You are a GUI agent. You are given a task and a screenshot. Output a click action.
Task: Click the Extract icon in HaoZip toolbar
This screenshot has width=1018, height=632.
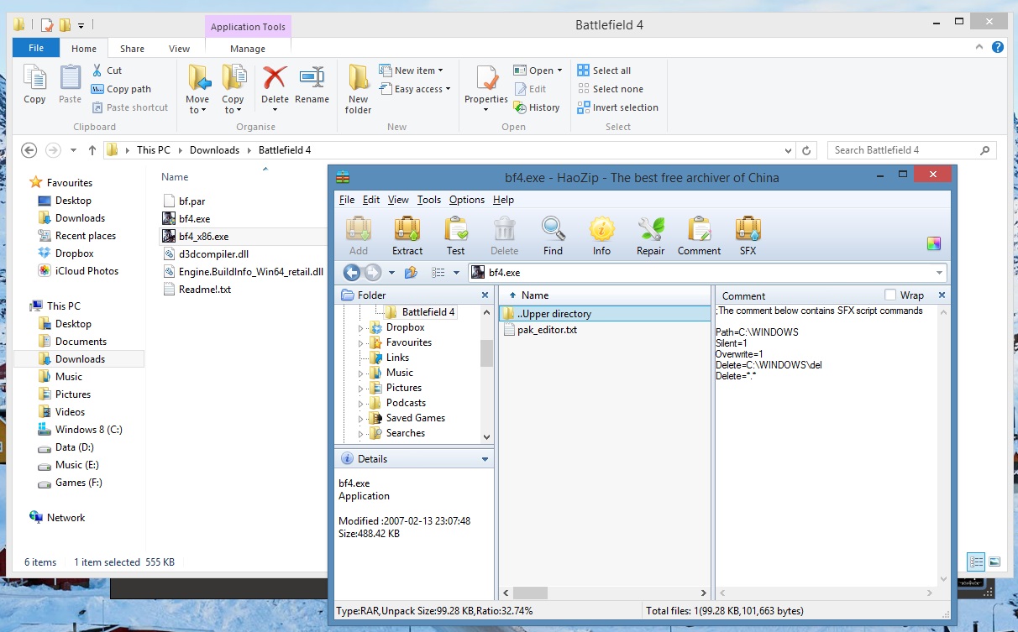click(407, 235)
